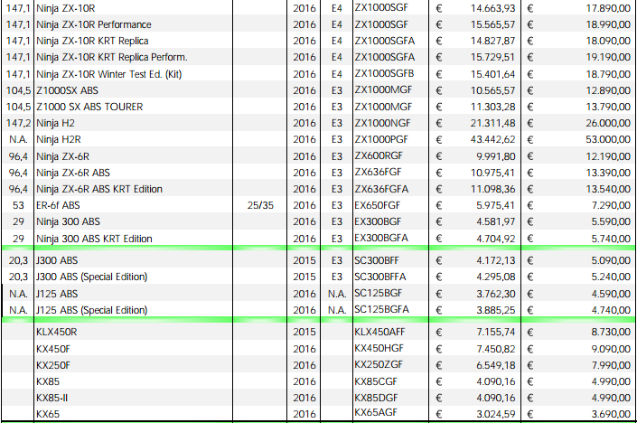The height and width of the screenshot is (423, 637).
Task: Click the 7.155,74 price cell
Action: click(x=496, y=332)
